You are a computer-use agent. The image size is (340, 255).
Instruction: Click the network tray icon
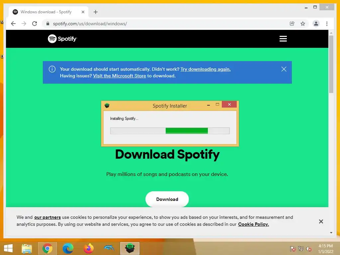click(300, 249)
